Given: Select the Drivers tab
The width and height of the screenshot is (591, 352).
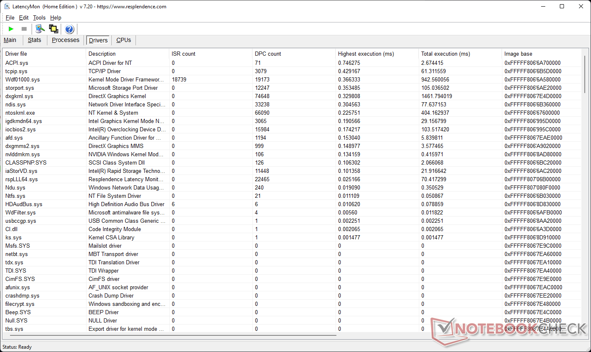Looking at the screenshot, I should point(98,40).
